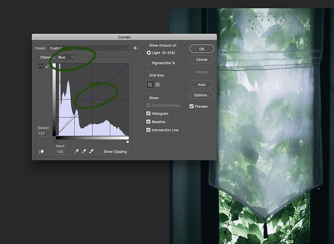Screen dimensions: 334x244
Task: Click the Auto button
Action: tap(202, 85)
